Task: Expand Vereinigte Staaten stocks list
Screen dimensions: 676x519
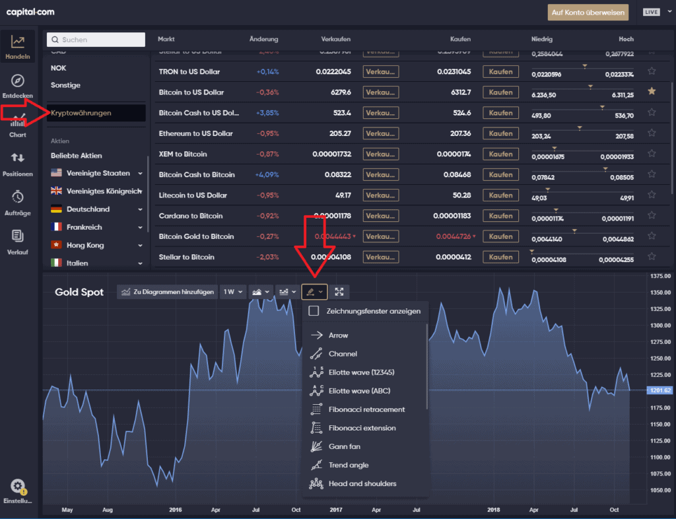Action: (x=140, y=173)
